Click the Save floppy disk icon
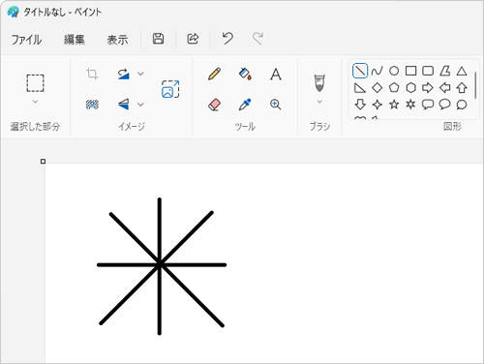Image resolution: width=484 pixels, height=364 pixels. pyautogui.click(x=158, y=39)
